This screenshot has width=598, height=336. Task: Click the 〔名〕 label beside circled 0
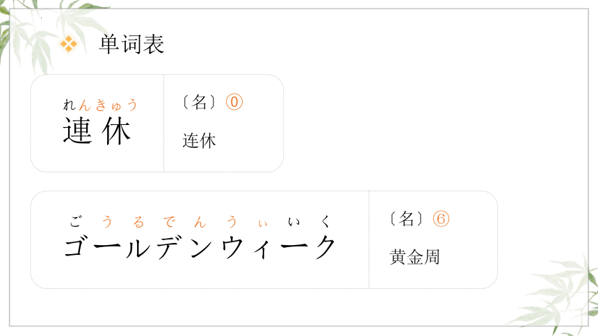(200, 102)
